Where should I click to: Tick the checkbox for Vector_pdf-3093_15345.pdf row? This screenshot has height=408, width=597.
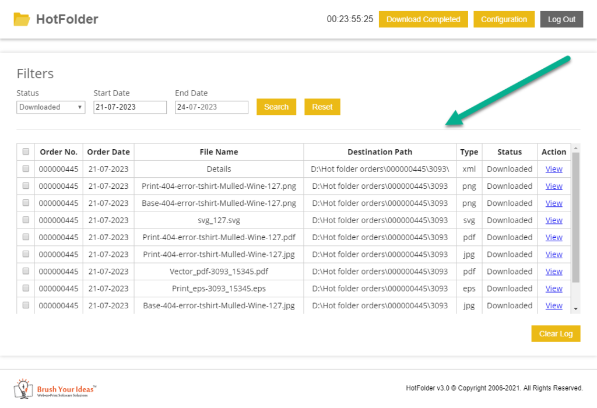point(26,272)
